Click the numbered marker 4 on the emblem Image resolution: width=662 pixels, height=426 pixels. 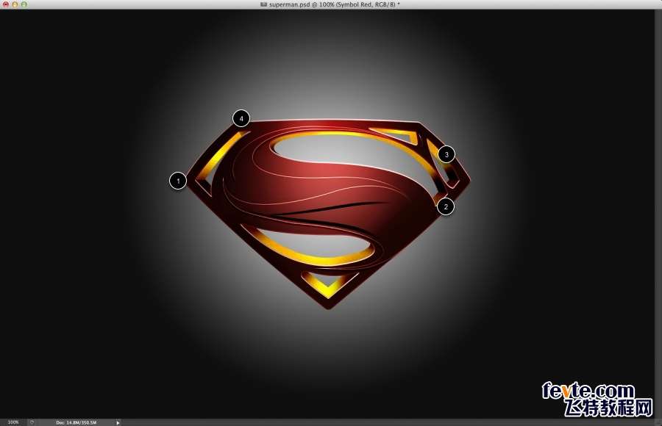(241, 118)
